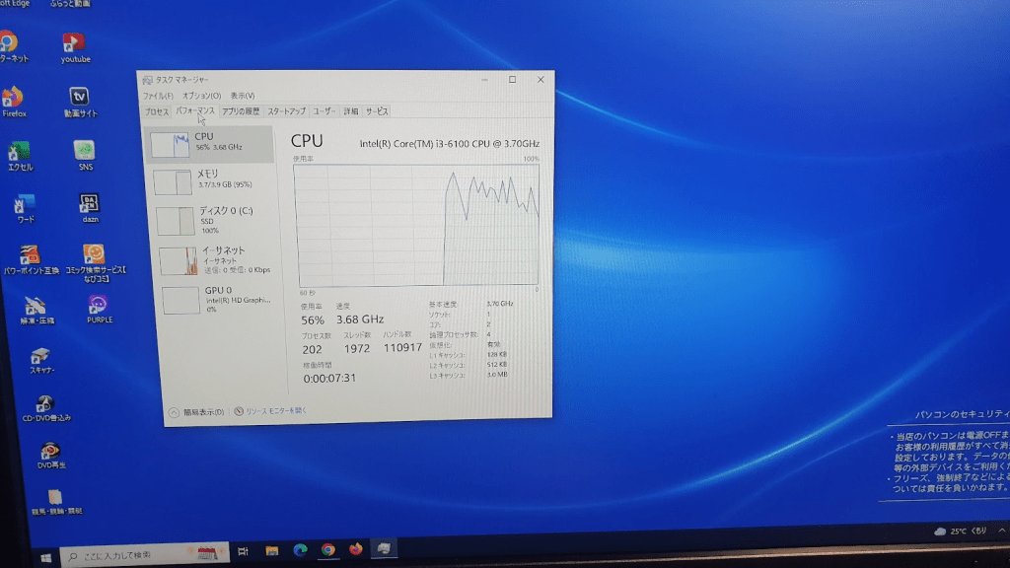Viewport: 1010px width, 568px height.
Task: Open the ファイル(F) menu
Action: tap(158, 96)
